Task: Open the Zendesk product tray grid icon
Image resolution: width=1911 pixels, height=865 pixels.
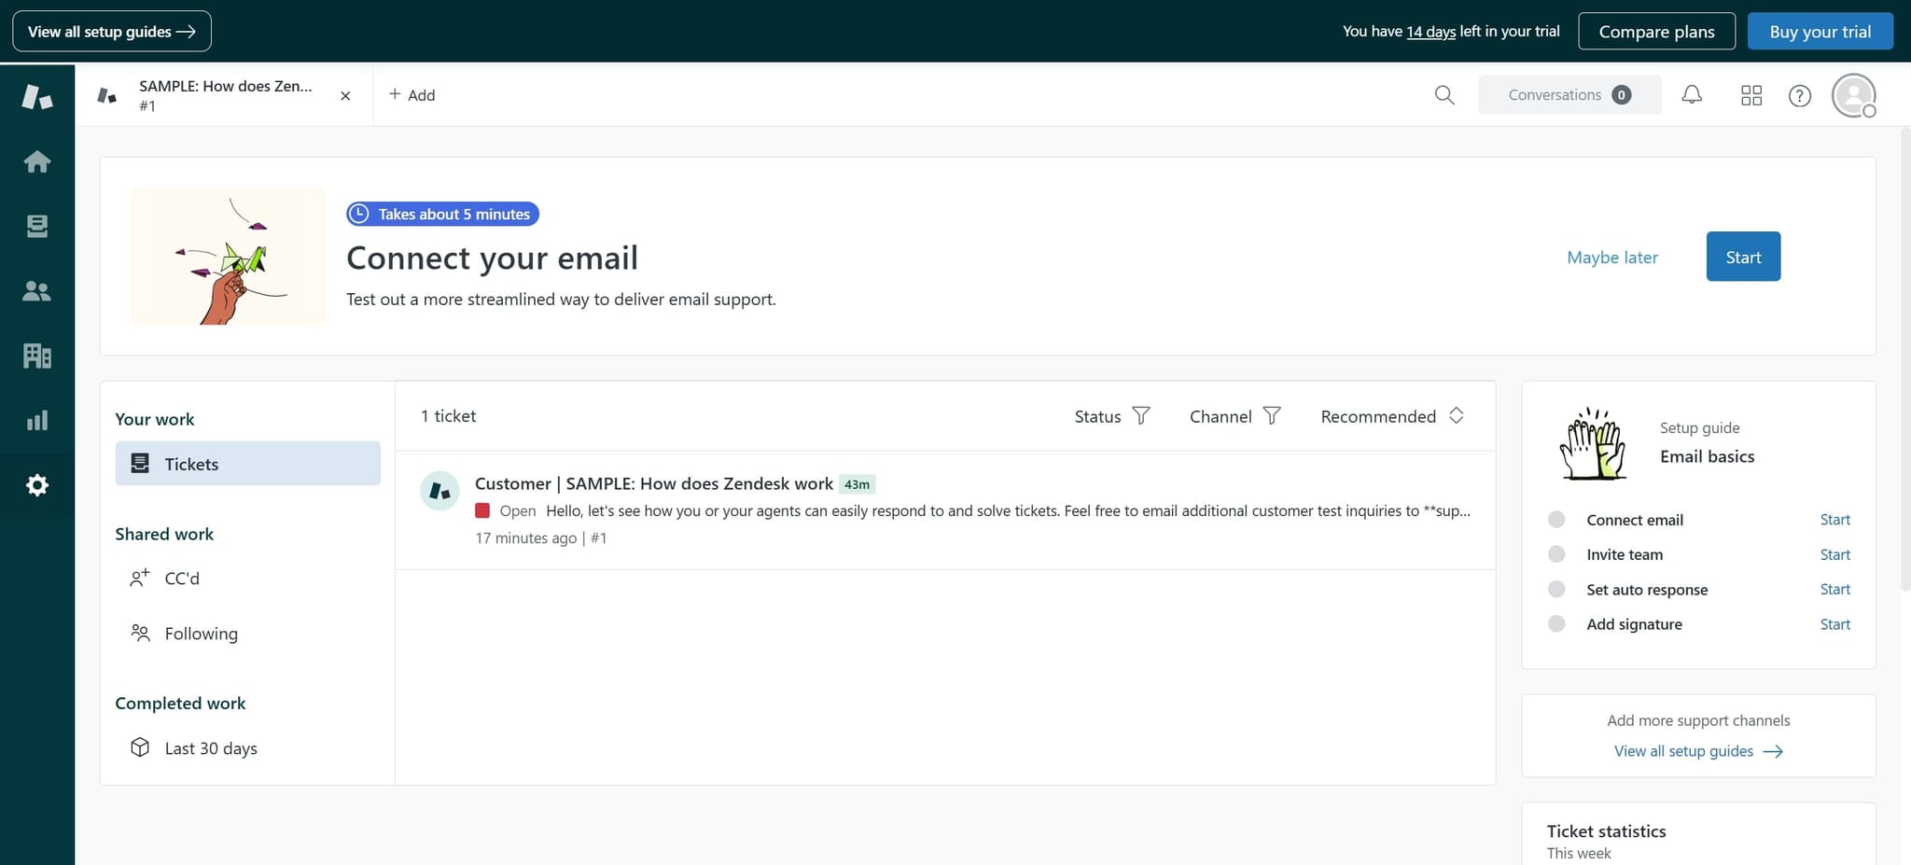Action: tap(1751, 94)
